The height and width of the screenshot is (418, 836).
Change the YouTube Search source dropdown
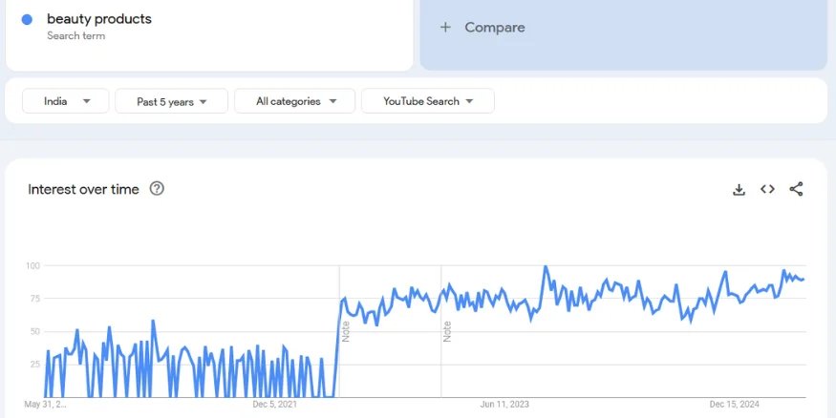[x=427, y=101]
